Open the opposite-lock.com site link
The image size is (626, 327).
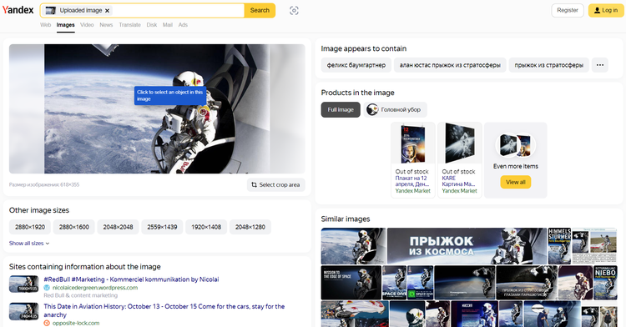click(76, 323)
